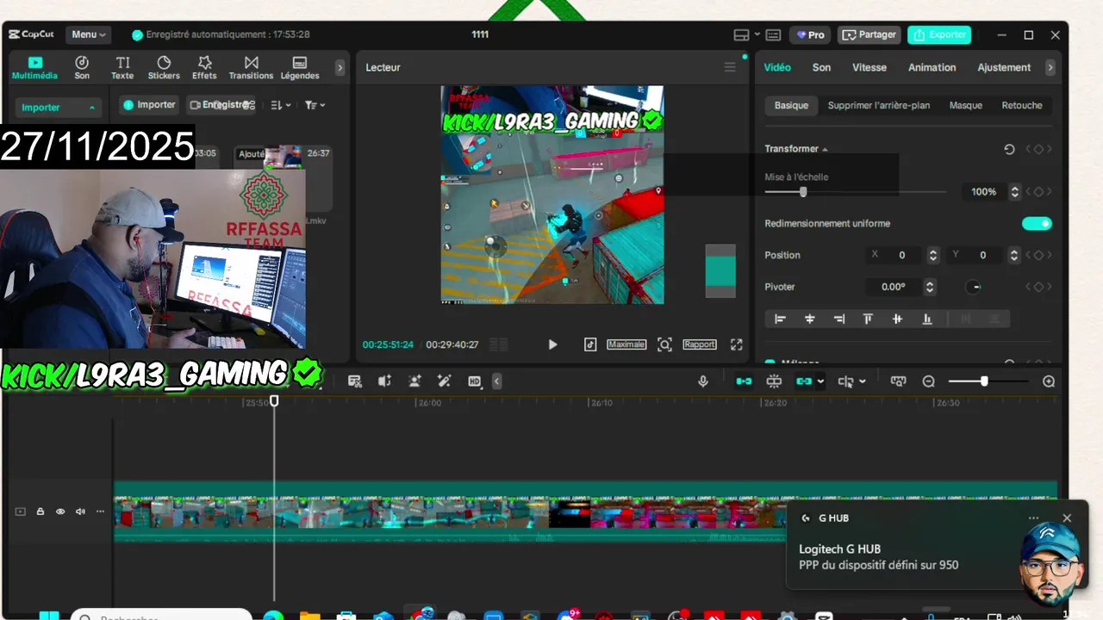The width and height of the screenshot is (1103, 620).
Task: Toggle main track magnet snapping
Action: click(x=744, y=381)
